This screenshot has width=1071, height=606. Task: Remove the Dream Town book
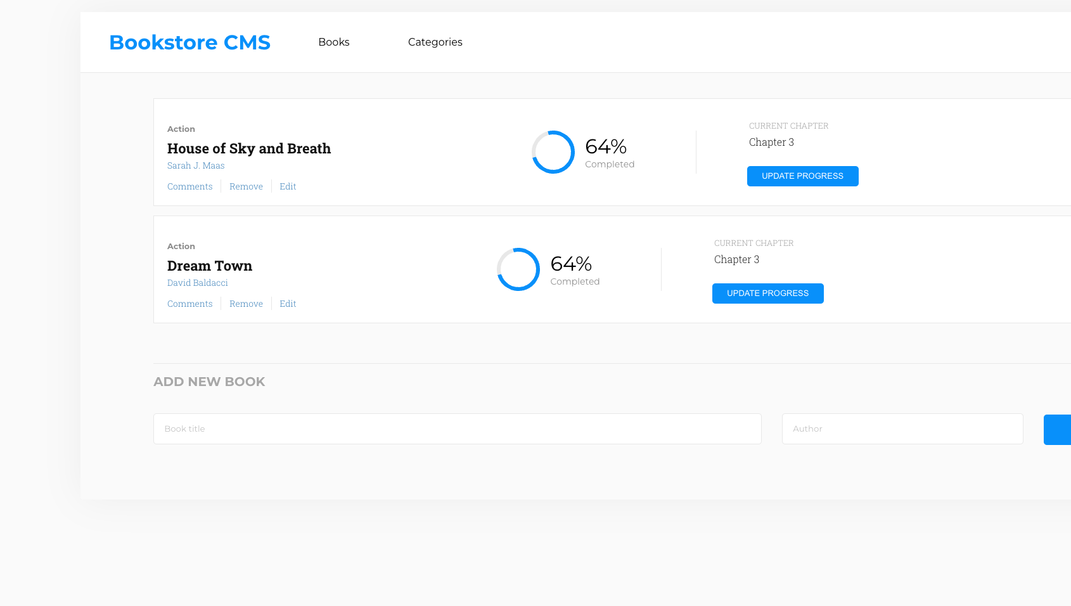[x=246, y=304]
